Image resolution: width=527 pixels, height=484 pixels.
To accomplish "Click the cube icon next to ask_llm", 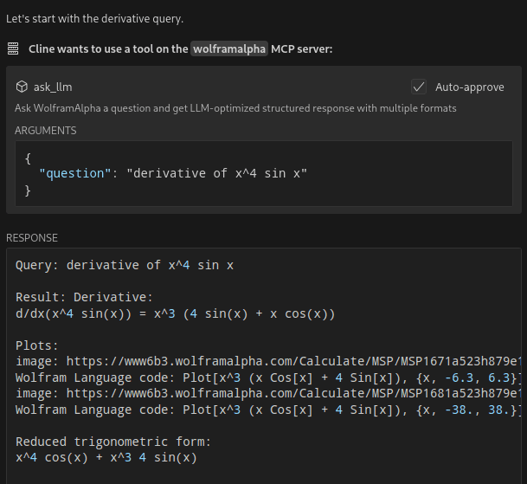I will click(x=22, y=87).
